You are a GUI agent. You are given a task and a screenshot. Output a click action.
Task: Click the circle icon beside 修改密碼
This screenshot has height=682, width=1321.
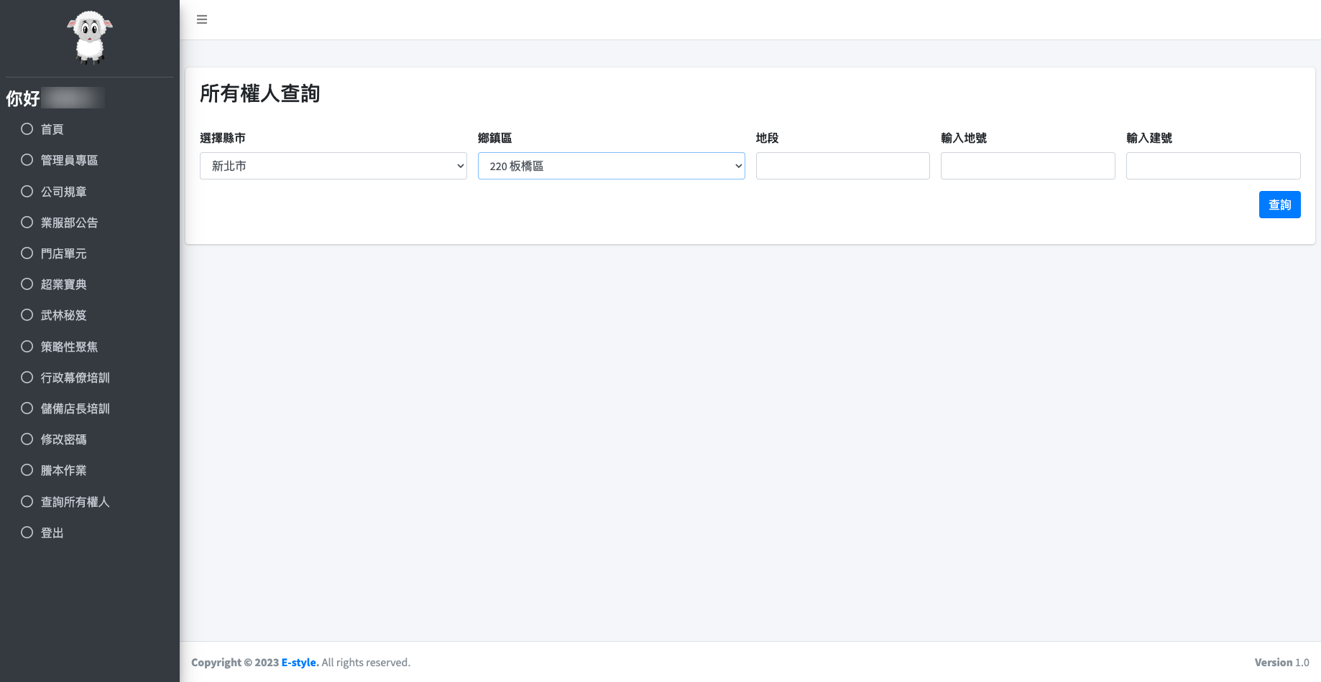click(x=27, y=439)
